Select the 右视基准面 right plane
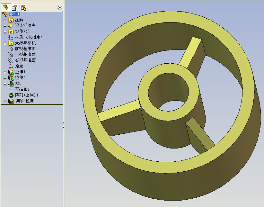The height and width of the screenshot is (207, 264). [x=25, y=60]
